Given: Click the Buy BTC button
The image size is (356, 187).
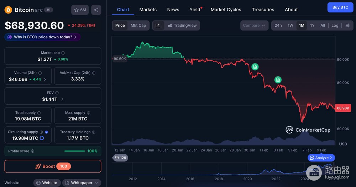Looking at the screenshot, I should pos(340,7).
